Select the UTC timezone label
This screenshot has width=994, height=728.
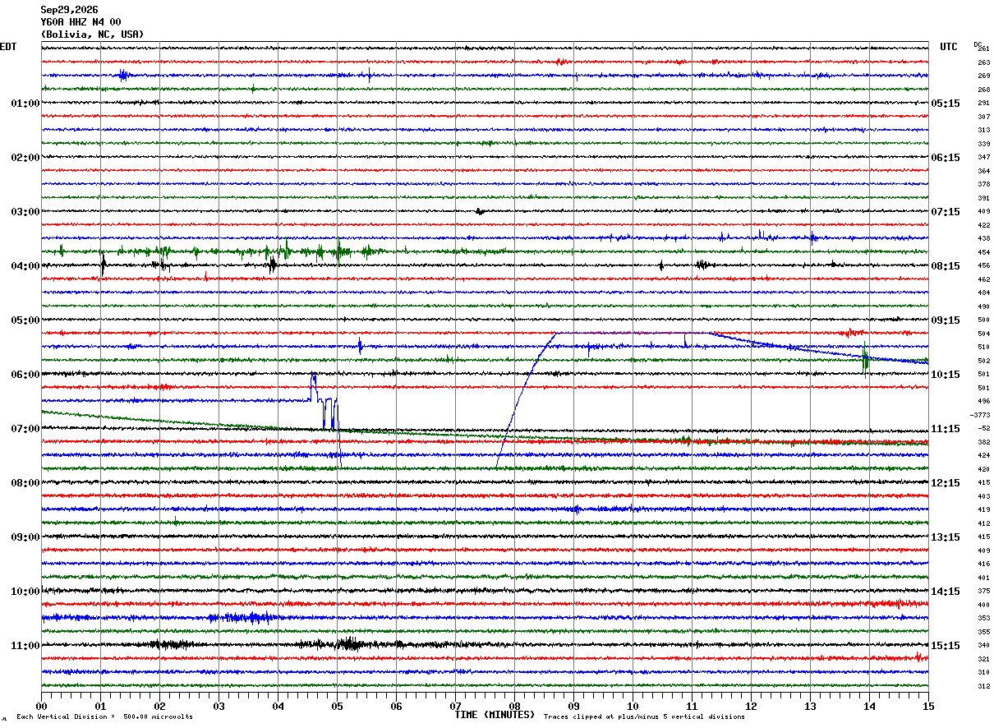pos(949,47)
